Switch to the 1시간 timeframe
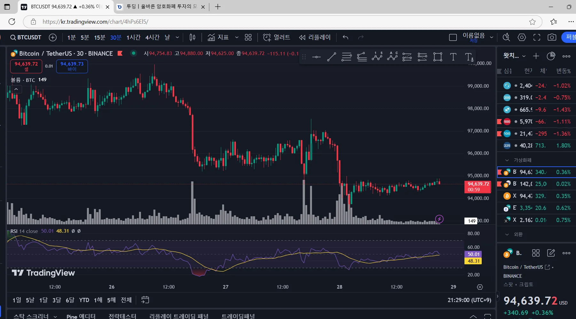Screen dimensions: 576x319 point(133,37)
